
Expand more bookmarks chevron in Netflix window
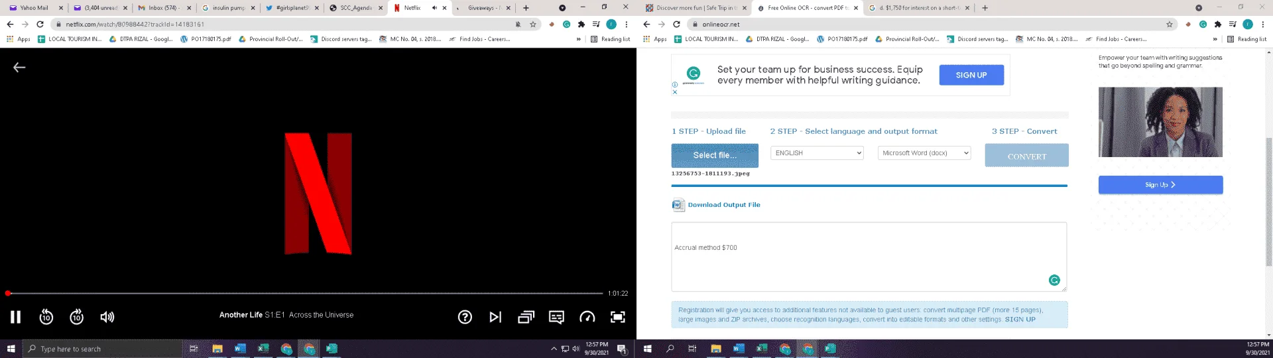[579, 39]
